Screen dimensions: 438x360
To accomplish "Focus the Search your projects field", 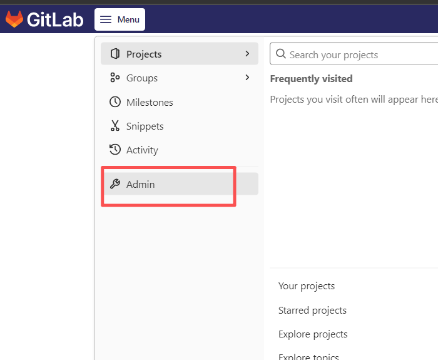I will (354, 54).
